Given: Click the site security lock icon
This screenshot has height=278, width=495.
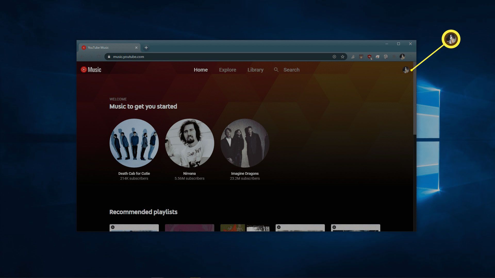Looking at the screenshot, I should pos(109,56).
